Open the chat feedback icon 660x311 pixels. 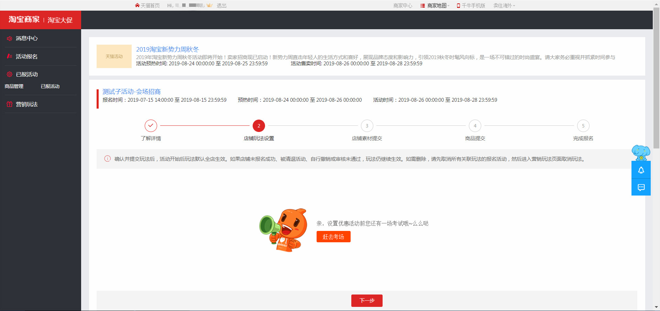point(641,187)
